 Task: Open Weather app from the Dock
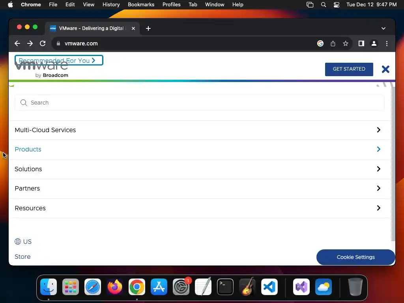click(324, 287)
